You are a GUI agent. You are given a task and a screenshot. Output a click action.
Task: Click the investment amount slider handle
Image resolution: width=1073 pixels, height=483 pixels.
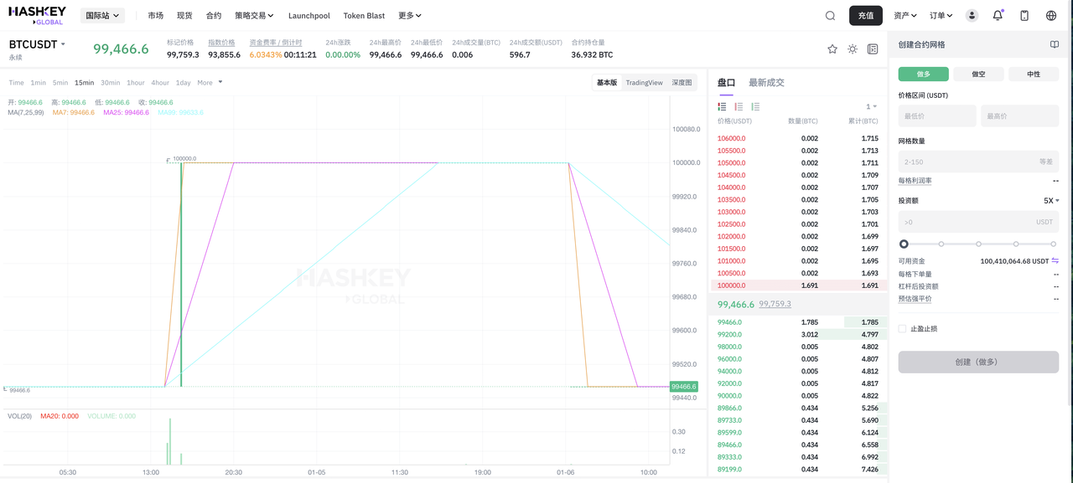tap(904, 244)
